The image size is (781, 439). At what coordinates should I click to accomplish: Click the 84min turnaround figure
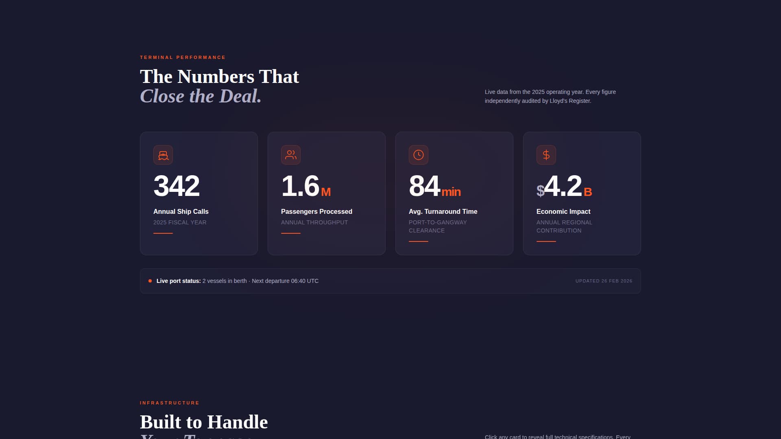click(x=435, y=186)
